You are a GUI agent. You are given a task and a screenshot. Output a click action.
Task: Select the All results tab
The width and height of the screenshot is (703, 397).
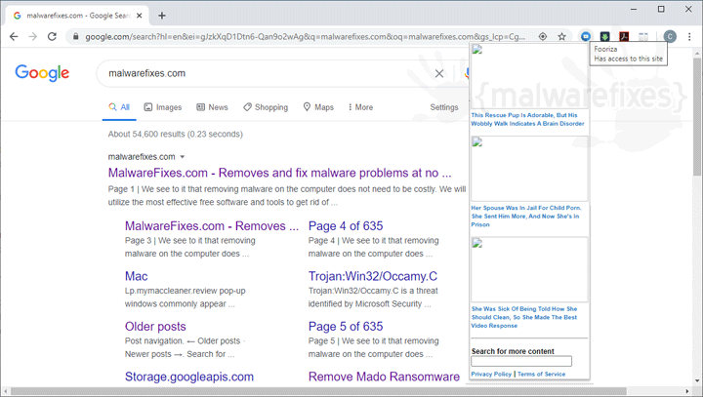[119, 107]
